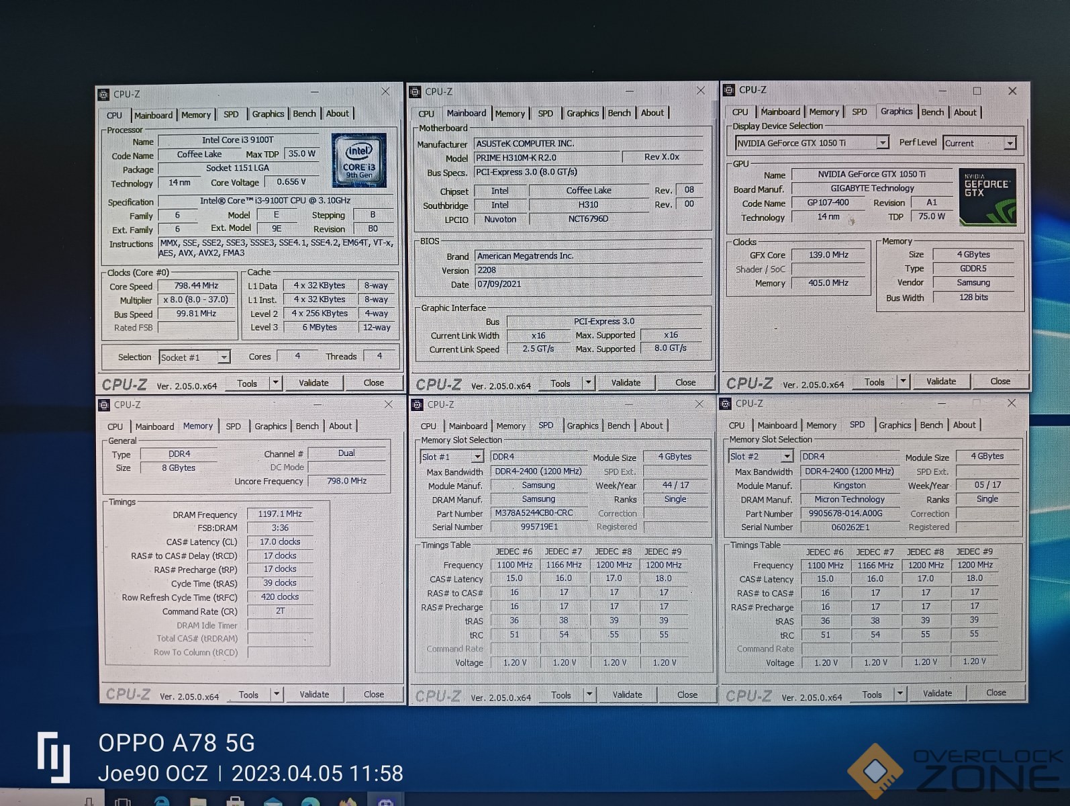The image size is (1070, 806).
Task: Expand the Tools arrow in the Memory window
Action: point(276,695)
